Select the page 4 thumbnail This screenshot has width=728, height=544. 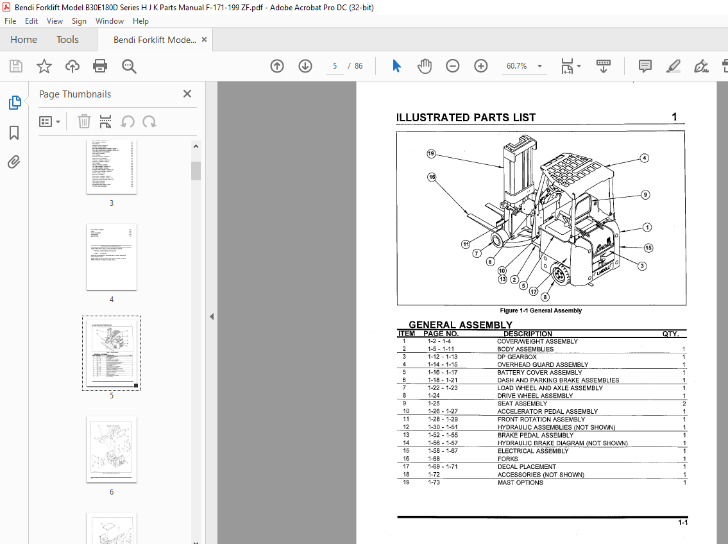point(112,257)
